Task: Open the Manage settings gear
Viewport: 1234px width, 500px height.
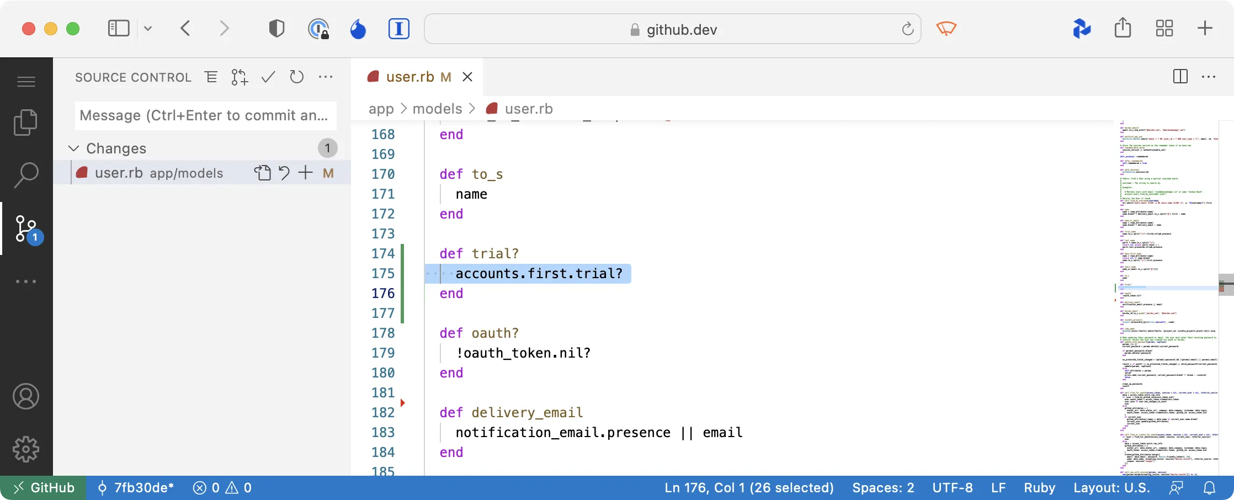Action: point(25,449)
